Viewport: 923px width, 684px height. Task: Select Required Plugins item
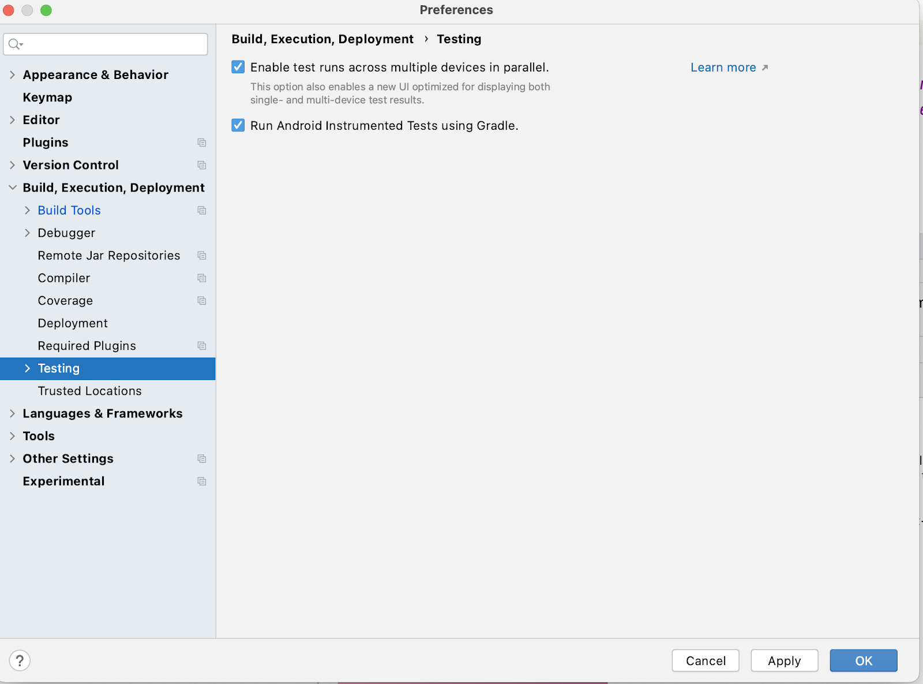tap(87, 346)
